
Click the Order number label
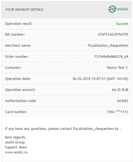[17, 56]
